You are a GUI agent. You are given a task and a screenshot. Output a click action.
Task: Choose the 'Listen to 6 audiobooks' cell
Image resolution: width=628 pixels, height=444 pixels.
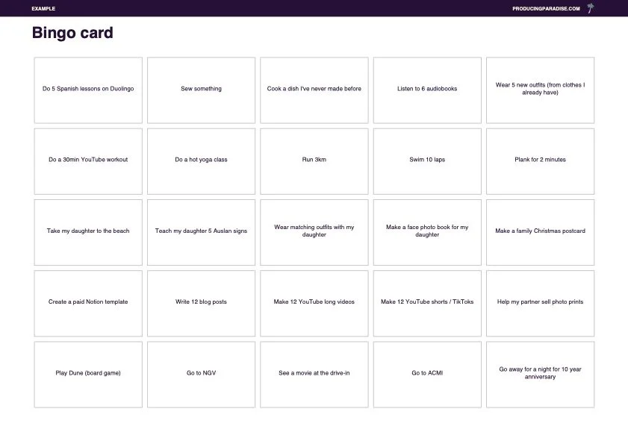pos(427,90)
